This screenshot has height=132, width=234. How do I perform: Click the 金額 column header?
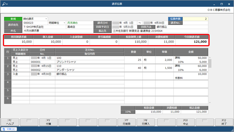[191, 52]
